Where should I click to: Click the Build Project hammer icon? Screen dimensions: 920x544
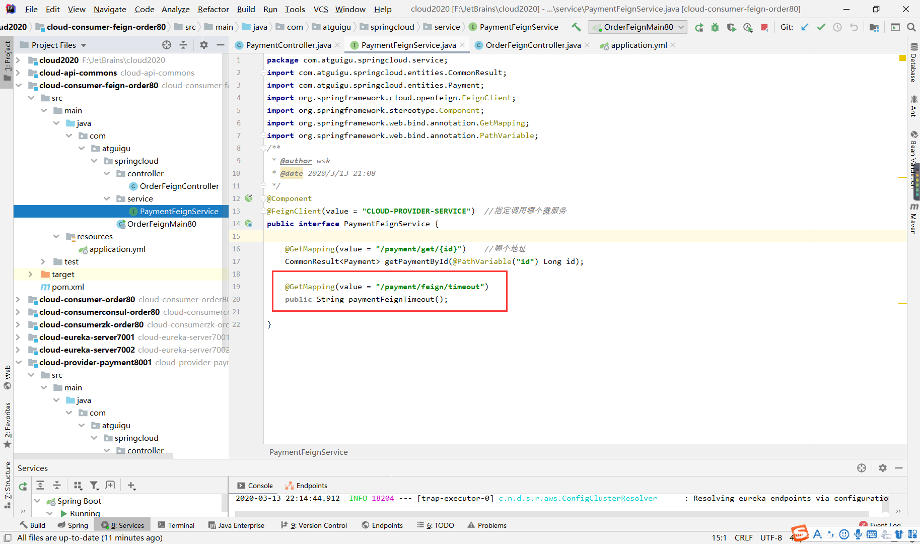point(576,27)
